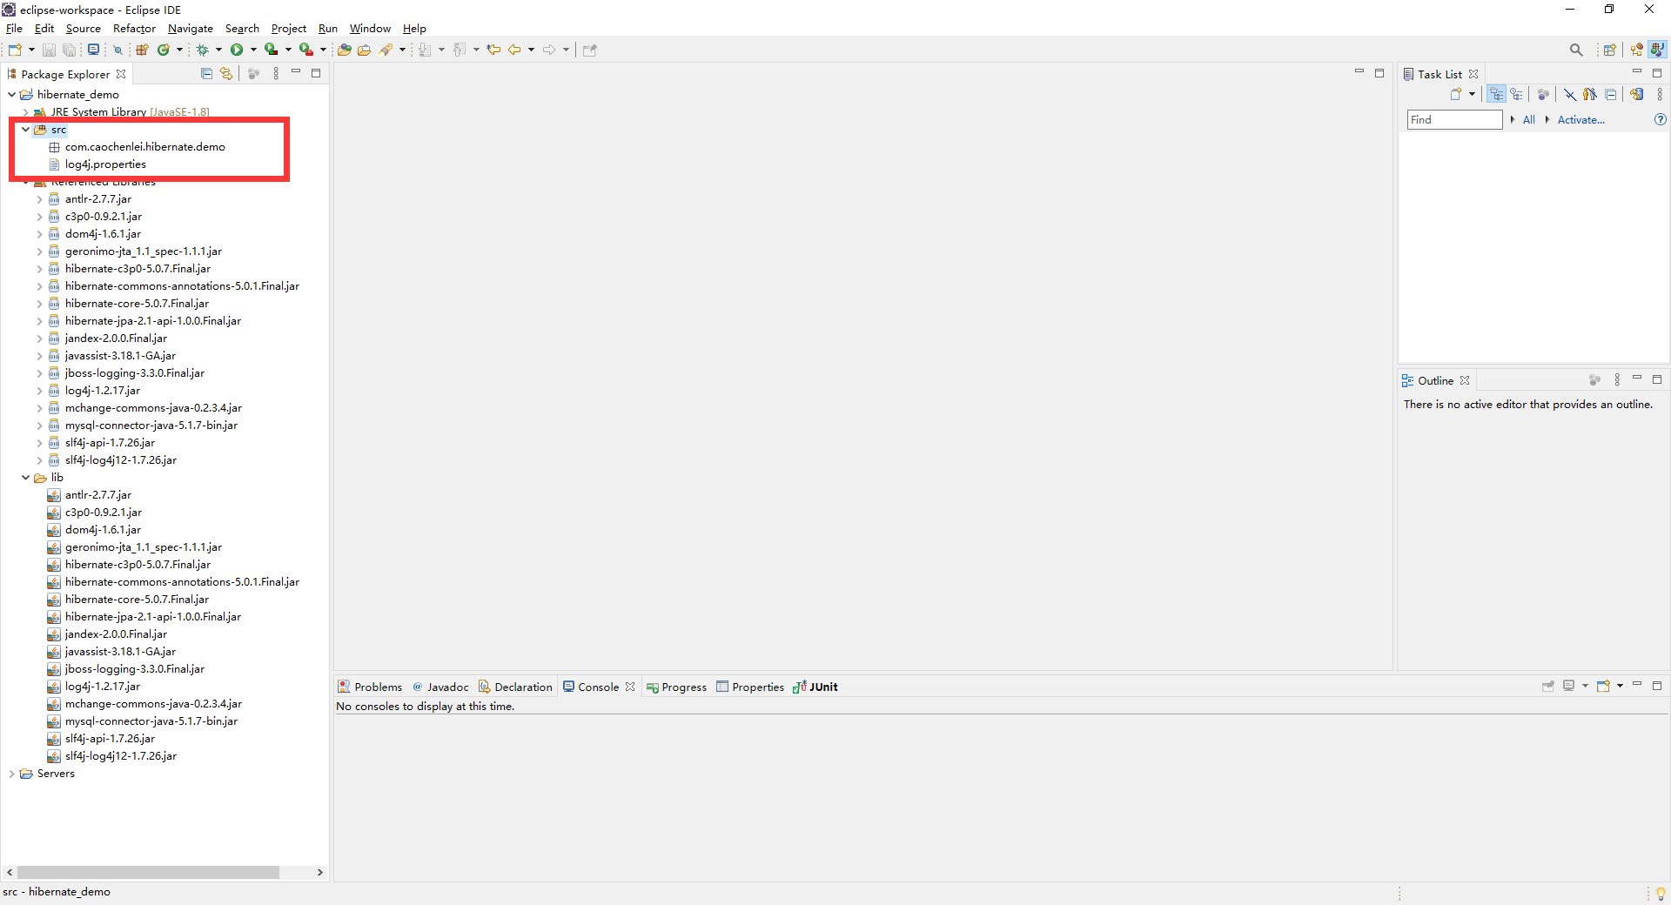Launch the Debug tool icon
This screenshot has height=905, width=1671.
202,50
